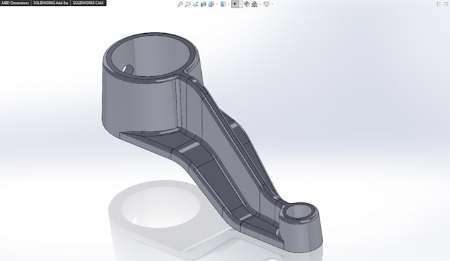This screenshot has height=261, width=450.
Task: Expand the Hide/Show Items dropdown arrow
Action: point(241,4)
